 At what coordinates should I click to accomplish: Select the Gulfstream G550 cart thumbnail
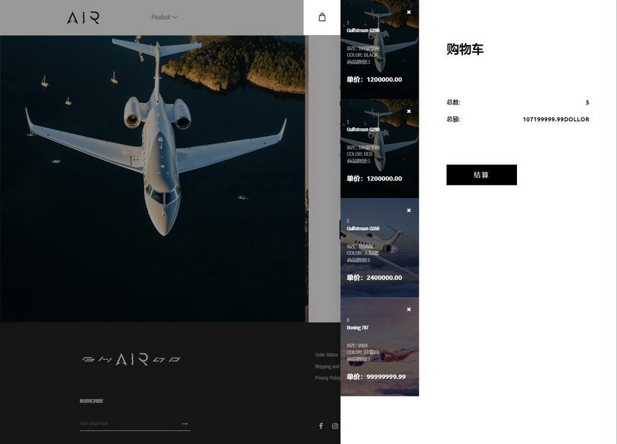click(380, 248)
